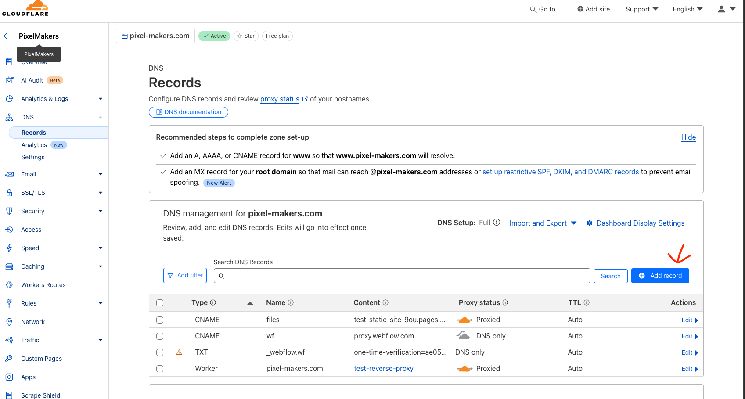Select the CNAME files record checkbox
Image resolution: width=745 pixels, height=399 pixels.
pos(160,320)
